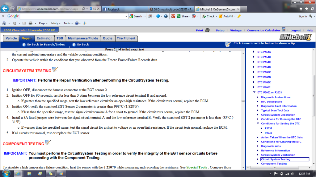Switch to the 08 D-max fault code tab
The image size is (316, 177).
171,9
